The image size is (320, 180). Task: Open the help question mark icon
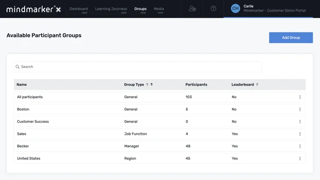coord(213,8)
